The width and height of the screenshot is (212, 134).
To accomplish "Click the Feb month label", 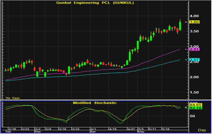I will pos(8,132).
